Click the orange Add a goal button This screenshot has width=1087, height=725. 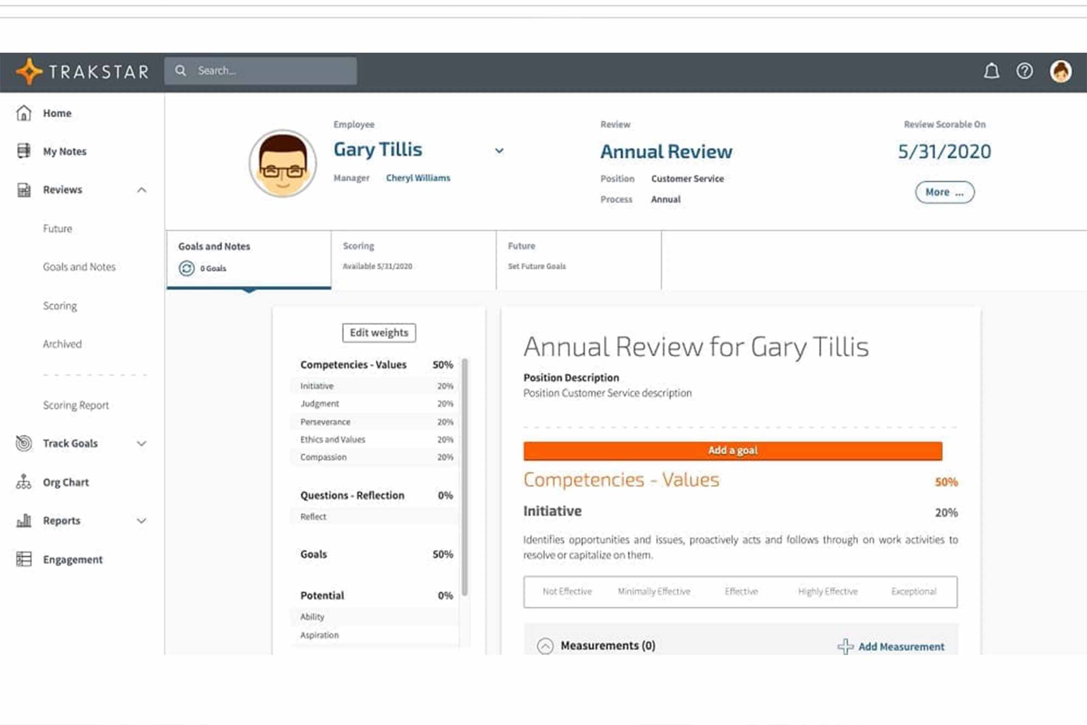point(732,451)
